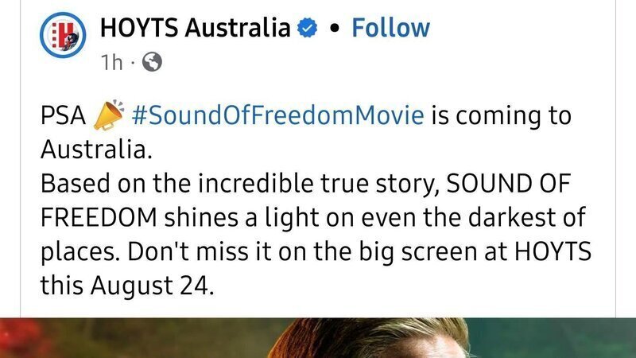Viewport: 636px width, 358px height.
Task: Click the "SOUND OF" title text in the post body
Action: [x=515, y=184]
